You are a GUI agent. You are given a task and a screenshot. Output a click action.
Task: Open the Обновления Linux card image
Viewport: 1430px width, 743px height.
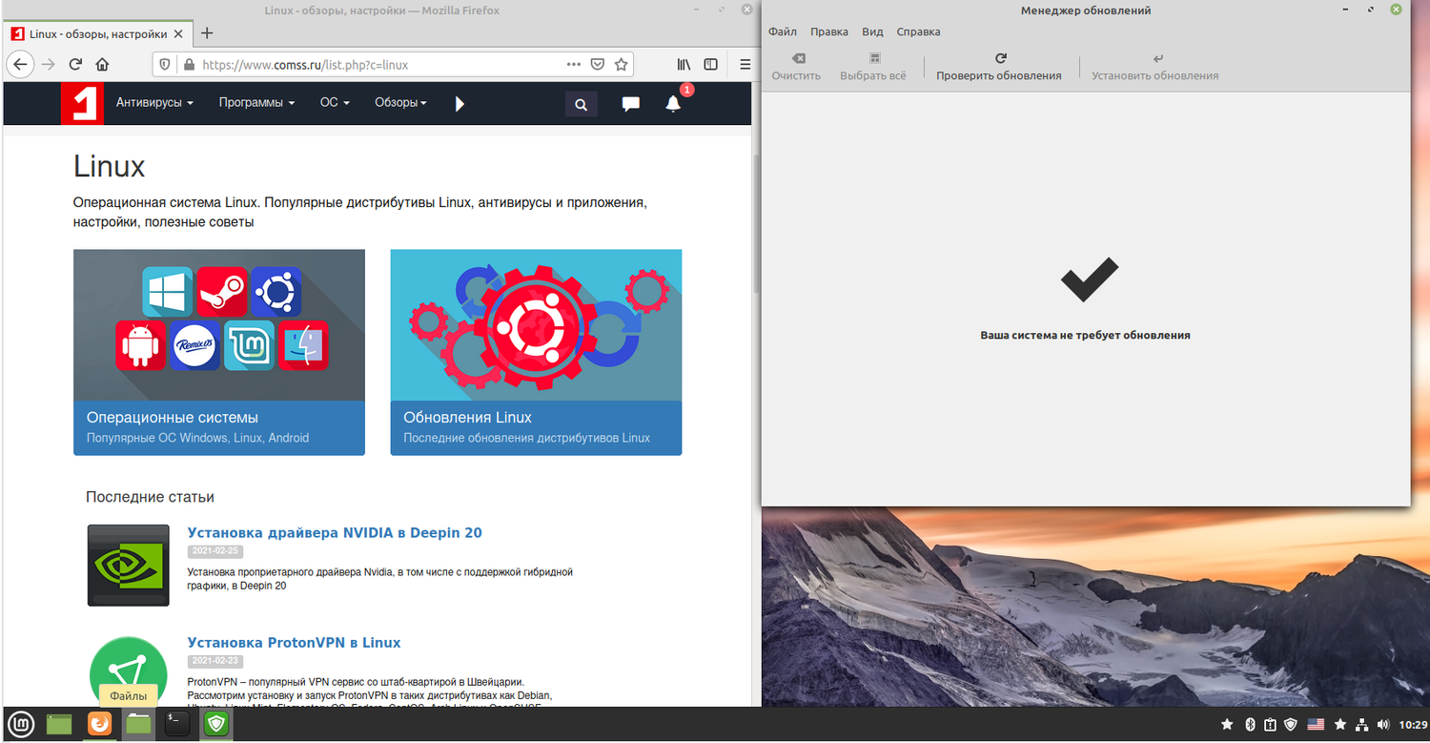(x=536, y=325)
